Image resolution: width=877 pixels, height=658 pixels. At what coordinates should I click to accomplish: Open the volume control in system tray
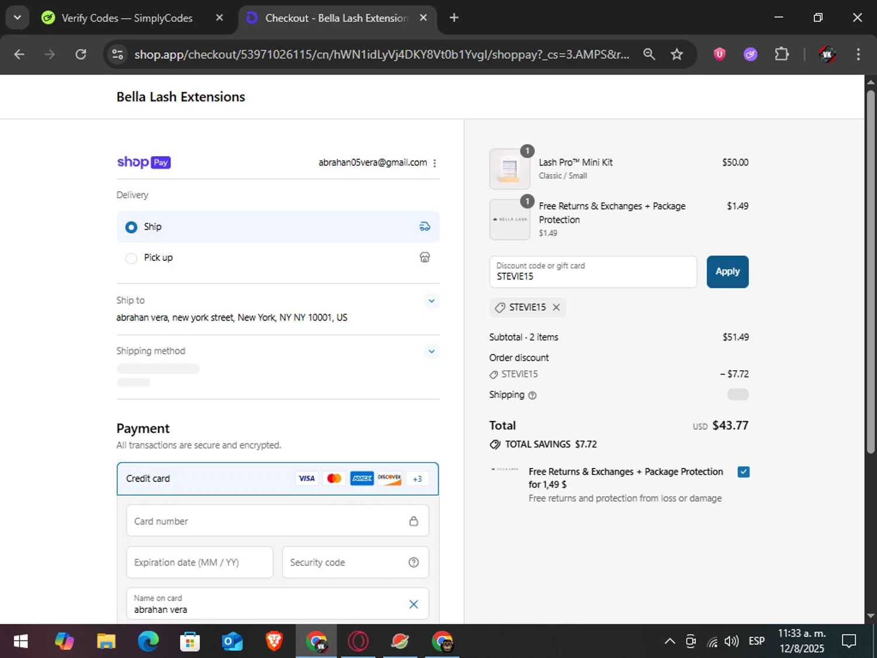[x=731, y=642]
